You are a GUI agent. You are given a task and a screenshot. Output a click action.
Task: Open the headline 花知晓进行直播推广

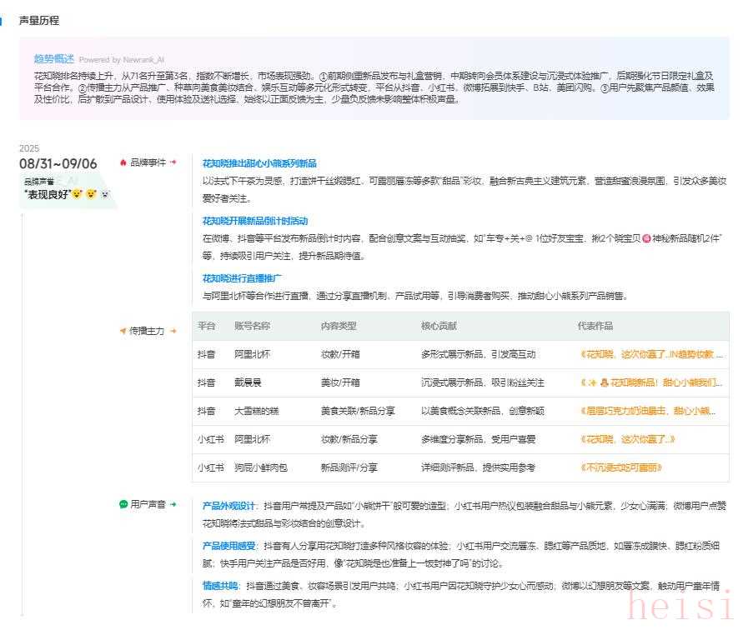pyautogui.click(x=242, y=277)
